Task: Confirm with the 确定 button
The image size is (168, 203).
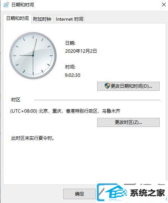Action: tap(79, 194)
